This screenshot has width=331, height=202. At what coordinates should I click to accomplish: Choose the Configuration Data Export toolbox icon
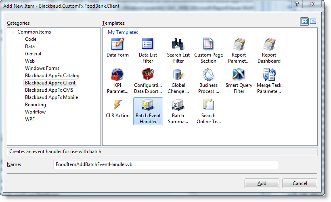coord(148,74)
